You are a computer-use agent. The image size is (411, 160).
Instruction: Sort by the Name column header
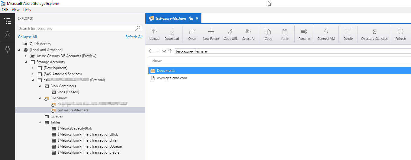point(157,61)
